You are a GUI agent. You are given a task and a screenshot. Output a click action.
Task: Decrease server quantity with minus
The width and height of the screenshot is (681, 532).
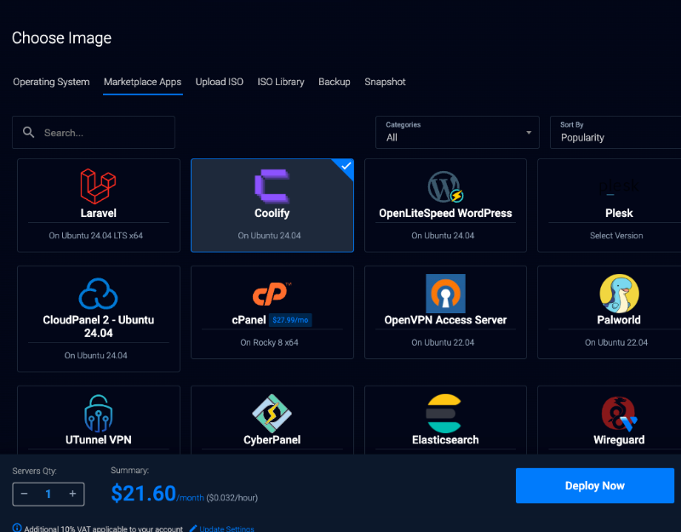click(25, 494)
